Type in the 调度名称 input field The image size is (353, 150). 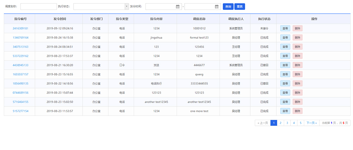(x=38, y=6)
